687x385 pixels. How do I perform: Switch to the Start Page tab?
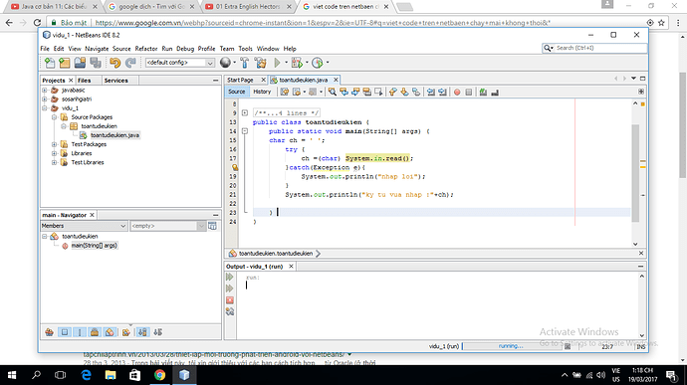[x=240, y=80]
